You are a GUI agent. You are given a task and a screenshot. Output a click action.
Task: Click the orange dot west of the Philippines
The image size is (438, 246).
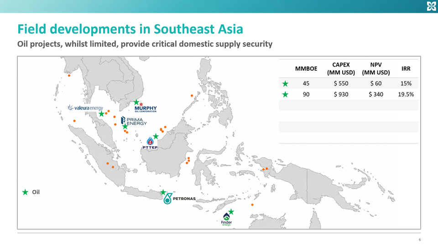click(x=192, y=96)
